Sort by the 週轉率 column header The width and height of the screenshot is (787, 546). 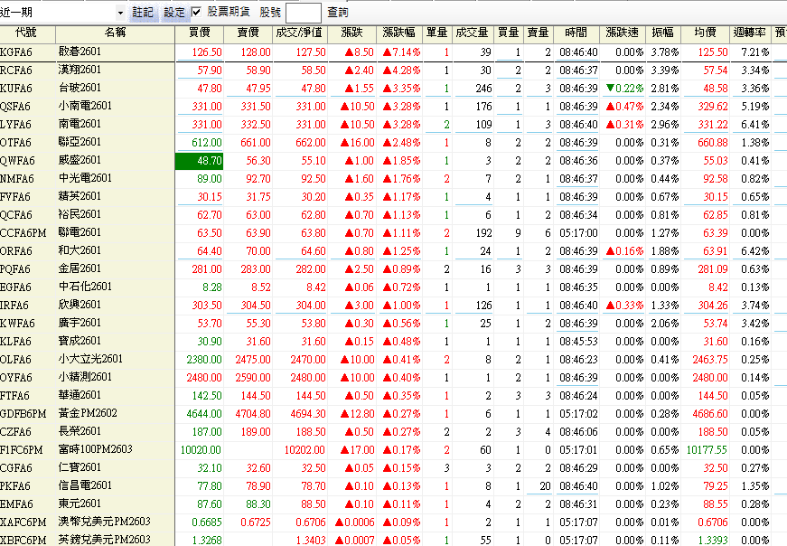752,33
